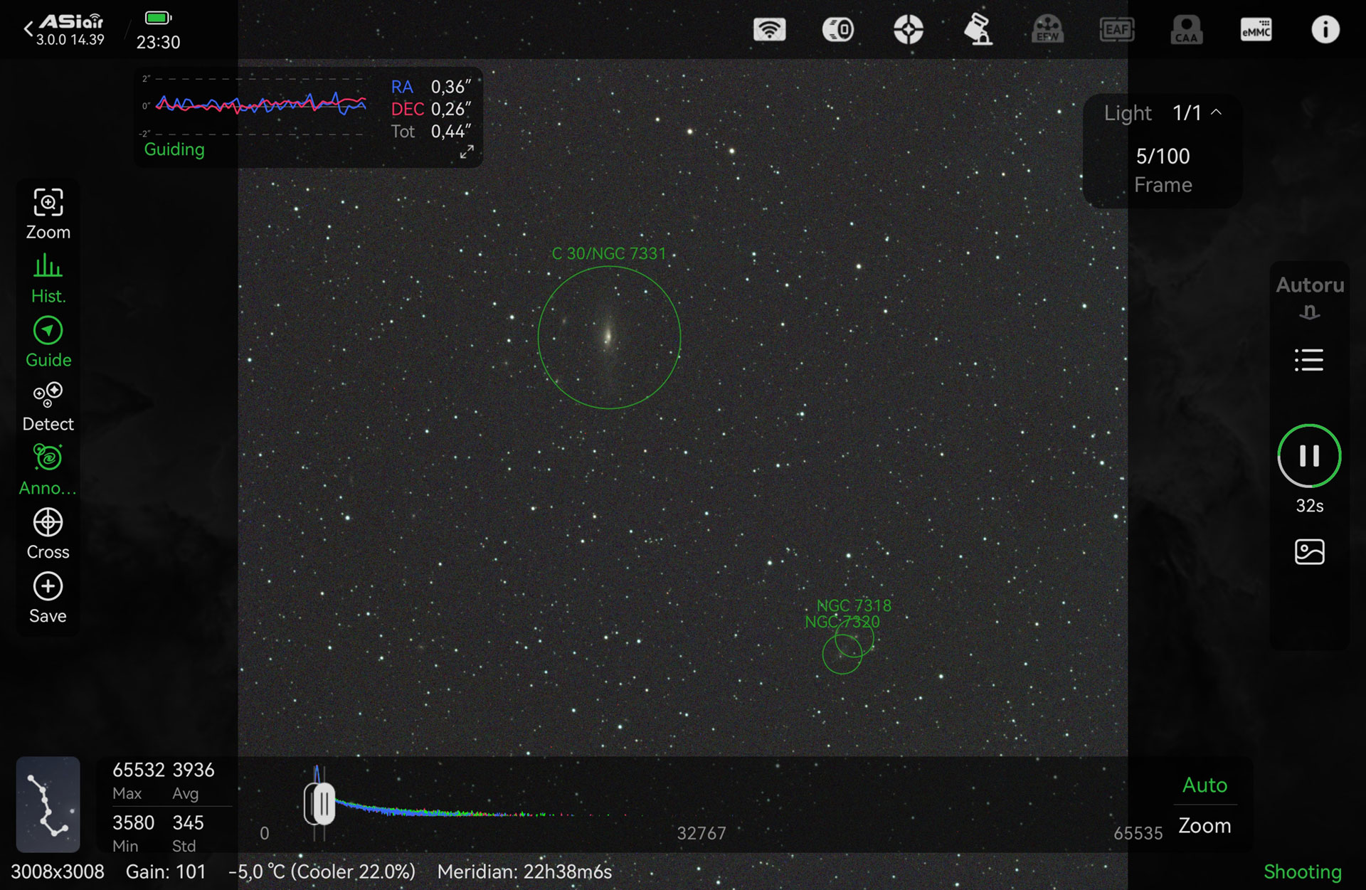Select the NGC 7318 annotation label
1366x890 pixels.
click(854, 605)
